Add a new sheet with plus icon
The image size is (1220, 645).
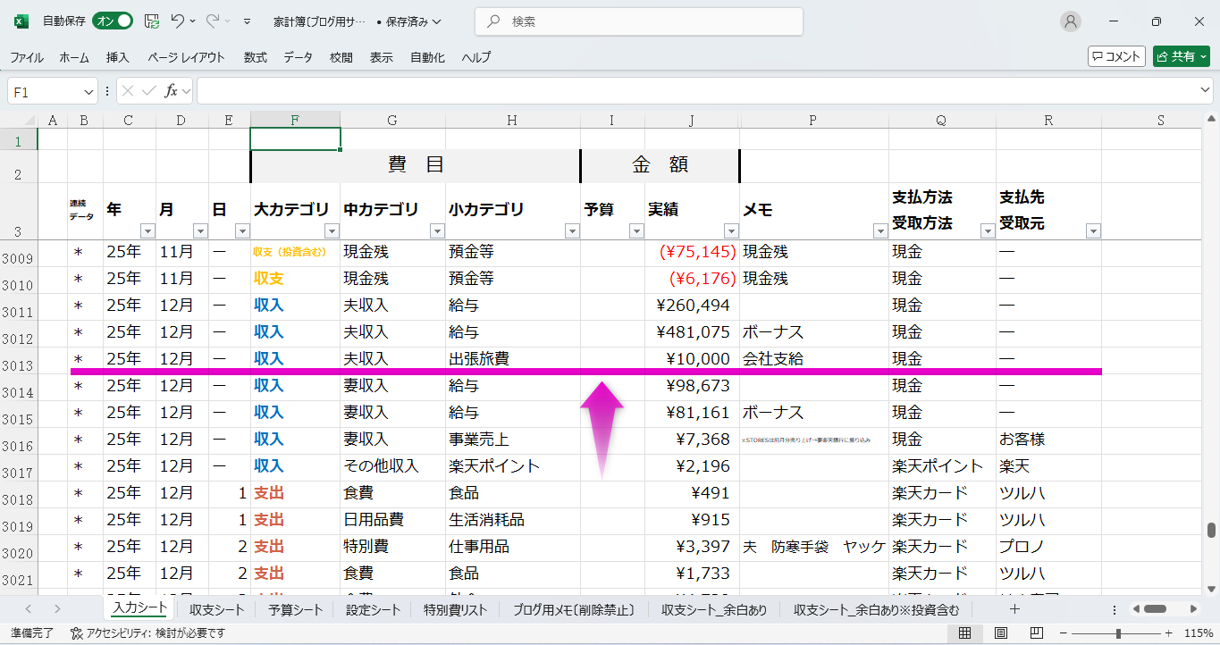[1014, 609]
